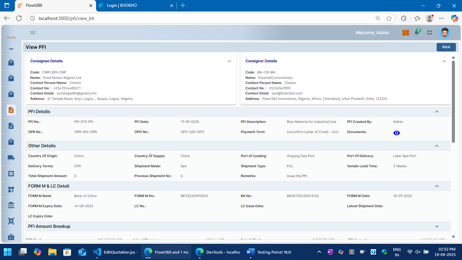
Task: Click the Back button
Action: tap(446, 47)
